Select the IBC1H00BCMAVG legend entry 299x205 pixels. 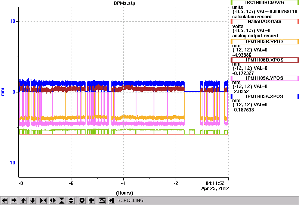click(x=265, y=3)
